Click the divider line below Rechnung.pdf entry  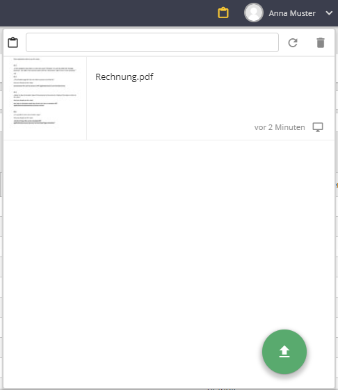click(x=169, y=140)
